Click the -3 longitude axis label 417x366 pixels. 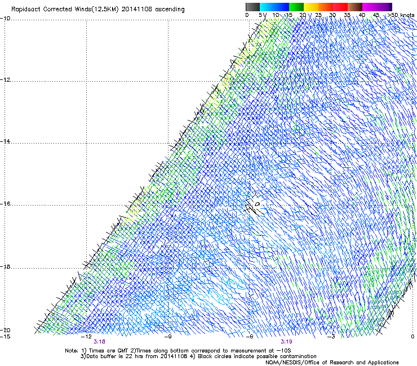(331, 337)
